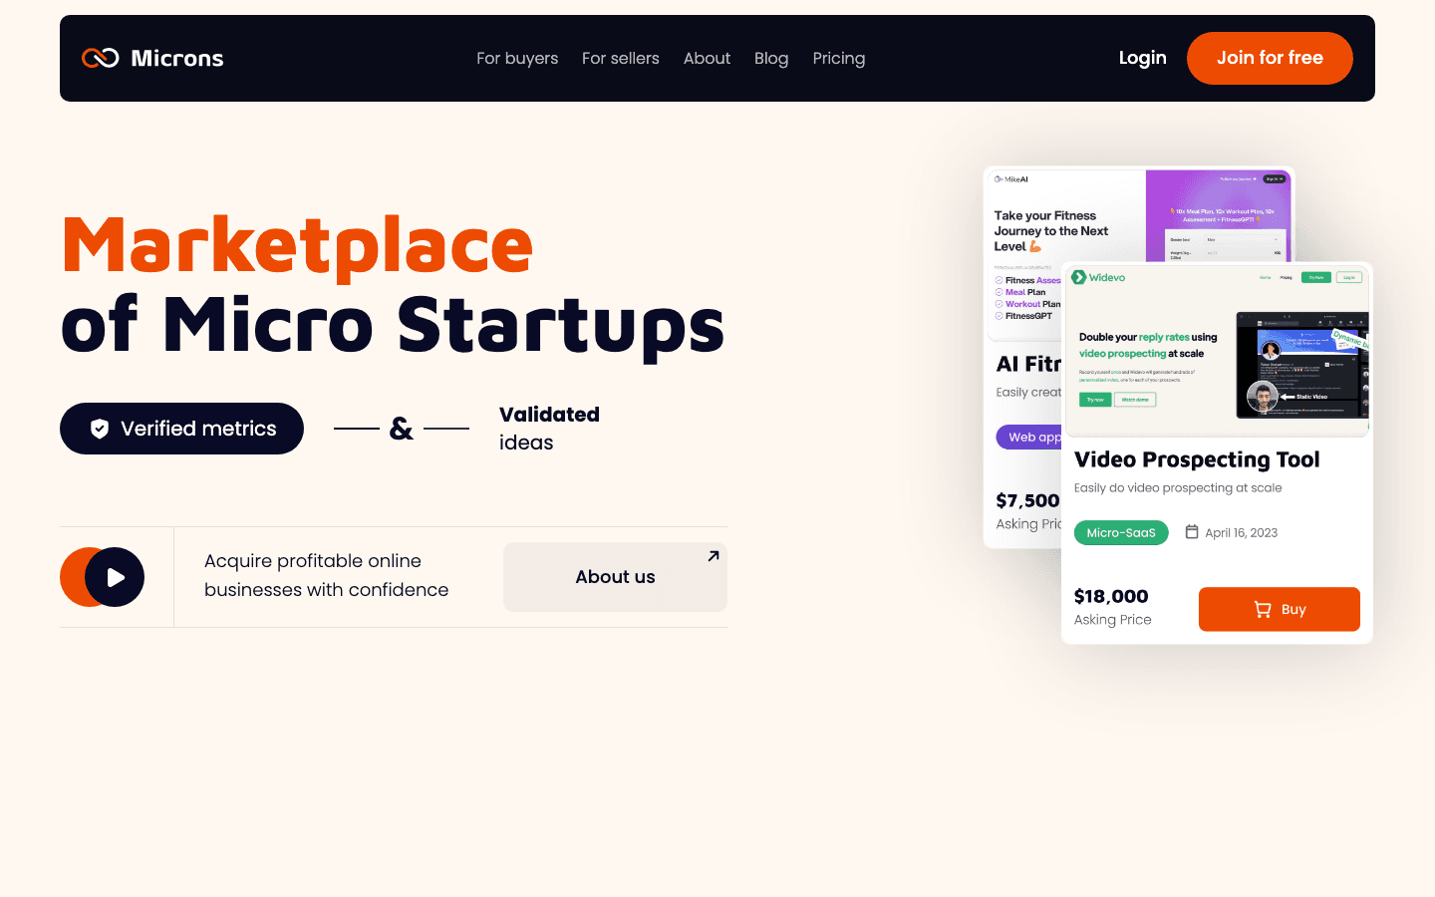This screenshot has width=1435, height=897.
Task: Click the Microns infinity logo
Action: pyautogui.click(x=100, y=58)
